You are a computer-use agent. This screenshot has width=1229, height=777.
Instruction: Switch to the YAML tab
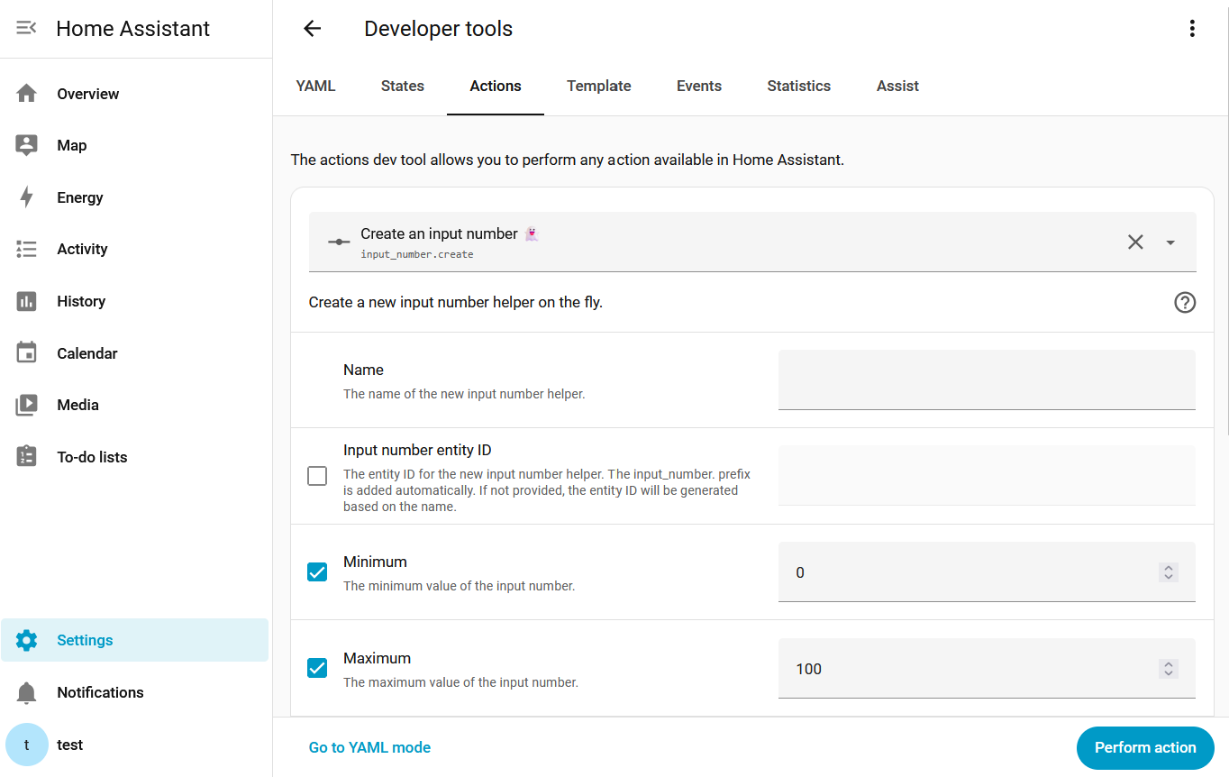(315, 87)
